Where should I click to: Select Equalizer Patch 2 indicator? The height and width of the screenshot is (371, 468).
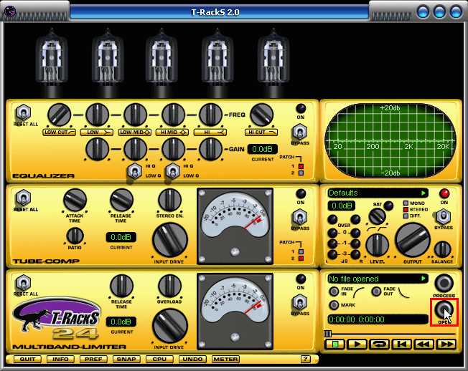tap(301, 173)
